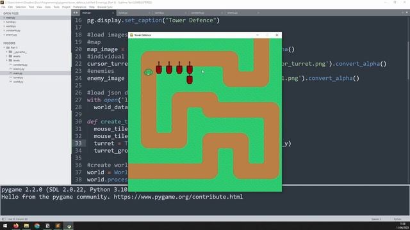
Task: Click the tab navigation arrows left of tabs
Action: pos(76,13)
